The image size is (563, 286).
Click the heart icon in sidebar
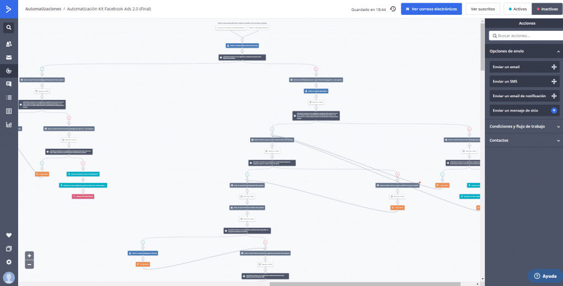tap(9, 235)
